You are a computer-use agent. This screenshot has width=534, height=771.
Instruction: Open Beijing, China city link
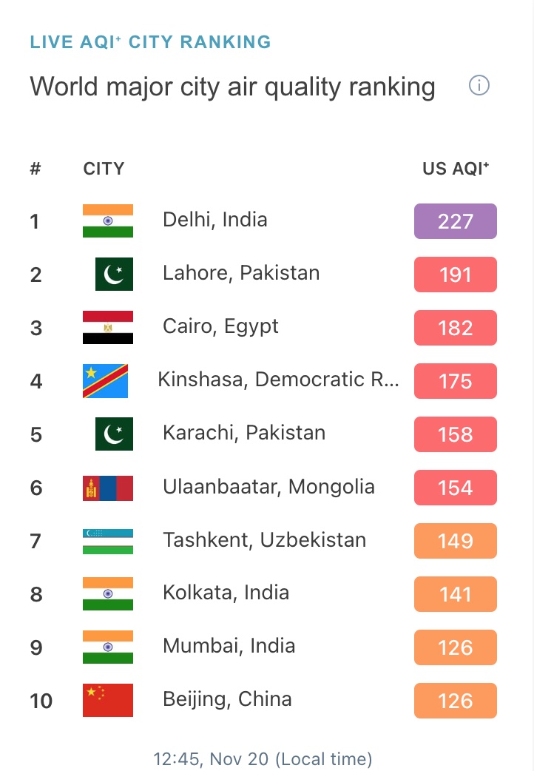227,699
